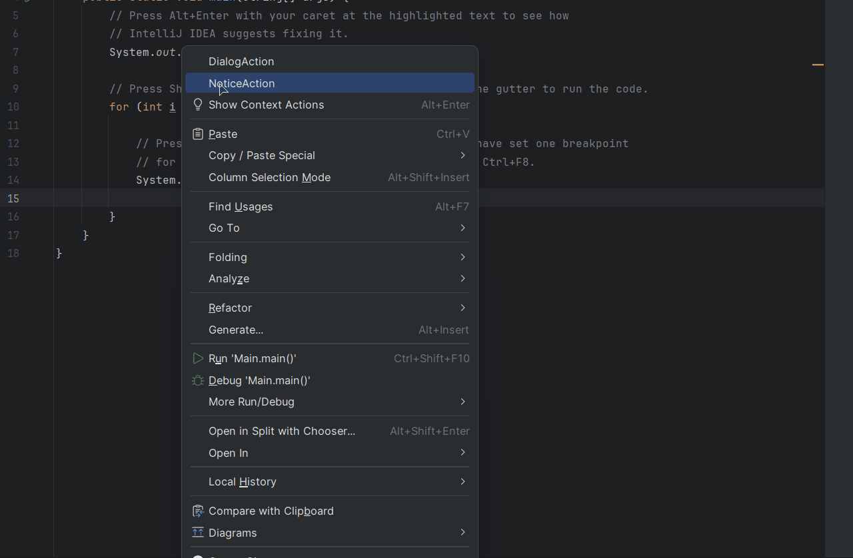Select Find Usages menu item
Viewport: 853px width, 558px height.
[330, 206]
